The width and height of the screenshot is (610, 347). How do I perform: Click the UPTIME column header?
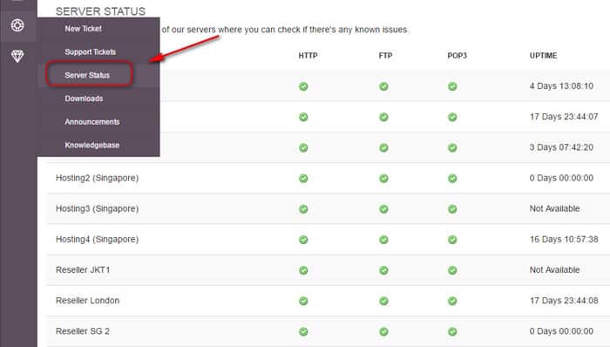543,56
